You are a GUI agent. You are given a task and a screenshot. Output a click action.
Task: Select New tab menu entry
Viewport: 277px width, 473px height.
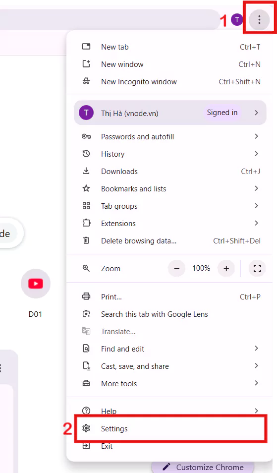(x=170, y=47)
